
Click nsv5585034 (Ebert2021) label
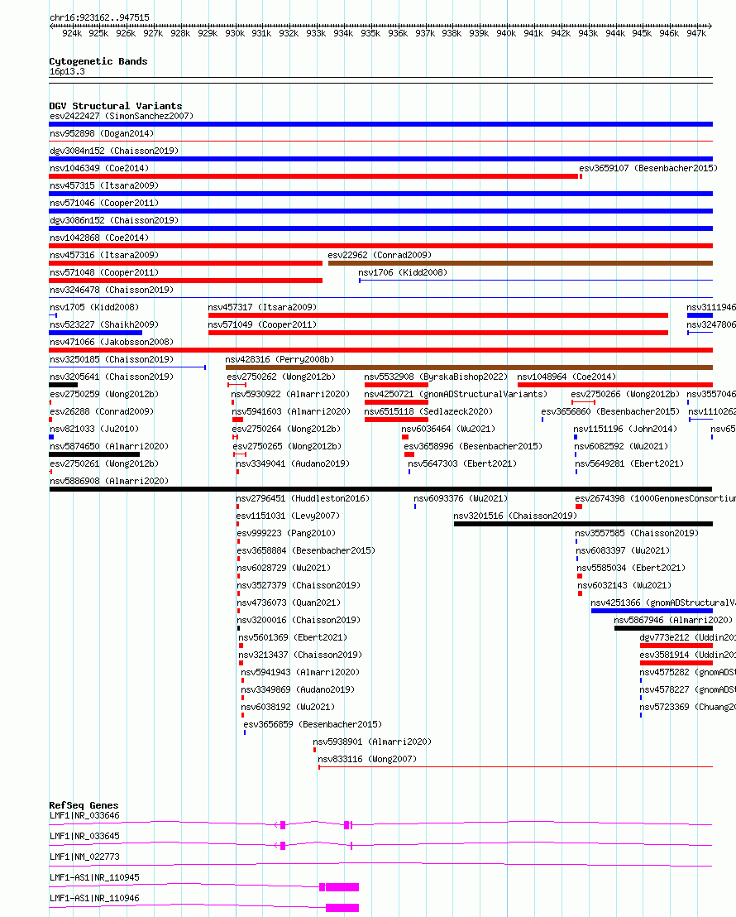[631, 568]
